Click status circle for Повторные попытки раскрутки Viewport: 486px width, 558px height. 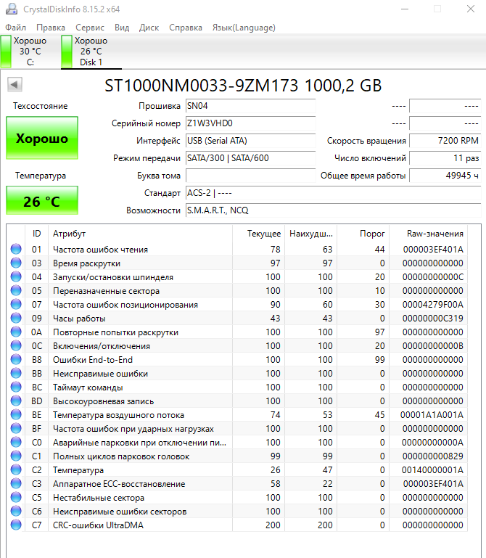click(x=16, y=332)
